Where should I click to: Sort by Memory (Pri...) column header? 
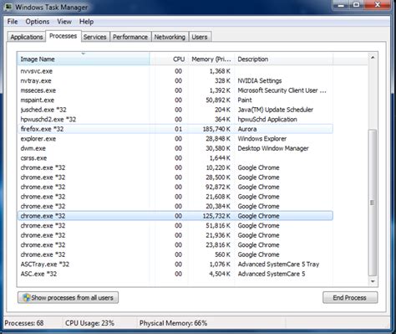[211, 59]
